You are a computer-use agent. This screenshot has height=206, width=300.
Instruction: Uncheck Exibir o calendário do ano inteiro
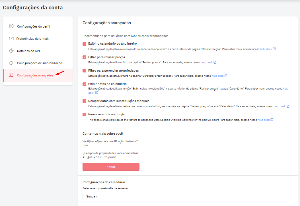click(x=84, y=44)
